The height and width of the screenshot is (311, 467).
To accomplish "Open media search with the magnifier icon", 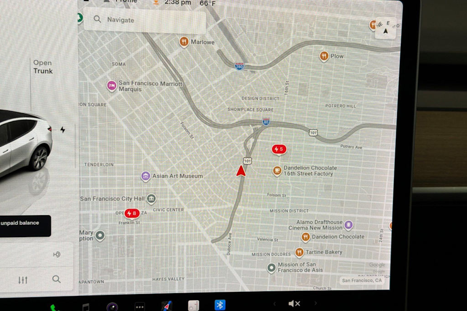I will [56, 279].
